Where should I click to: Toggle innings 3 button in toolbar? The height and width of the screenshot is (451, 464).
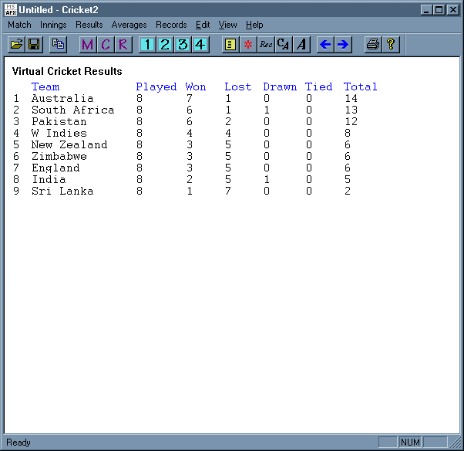(x=183, y=45)
